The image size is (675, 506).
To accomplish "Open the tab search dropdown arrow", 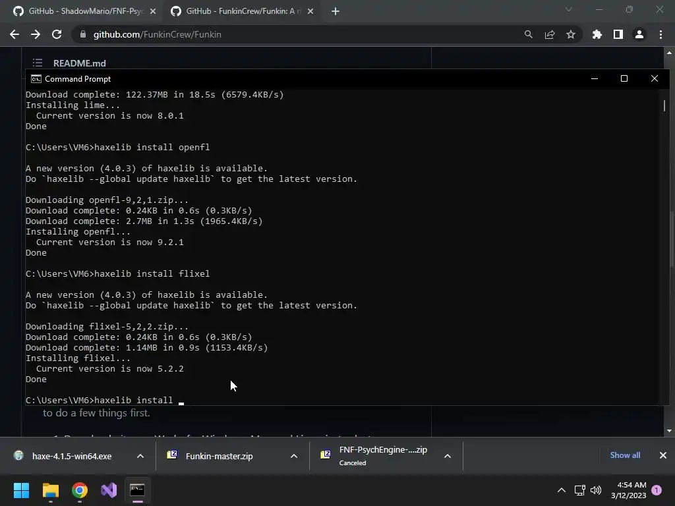I will (569, 9).
